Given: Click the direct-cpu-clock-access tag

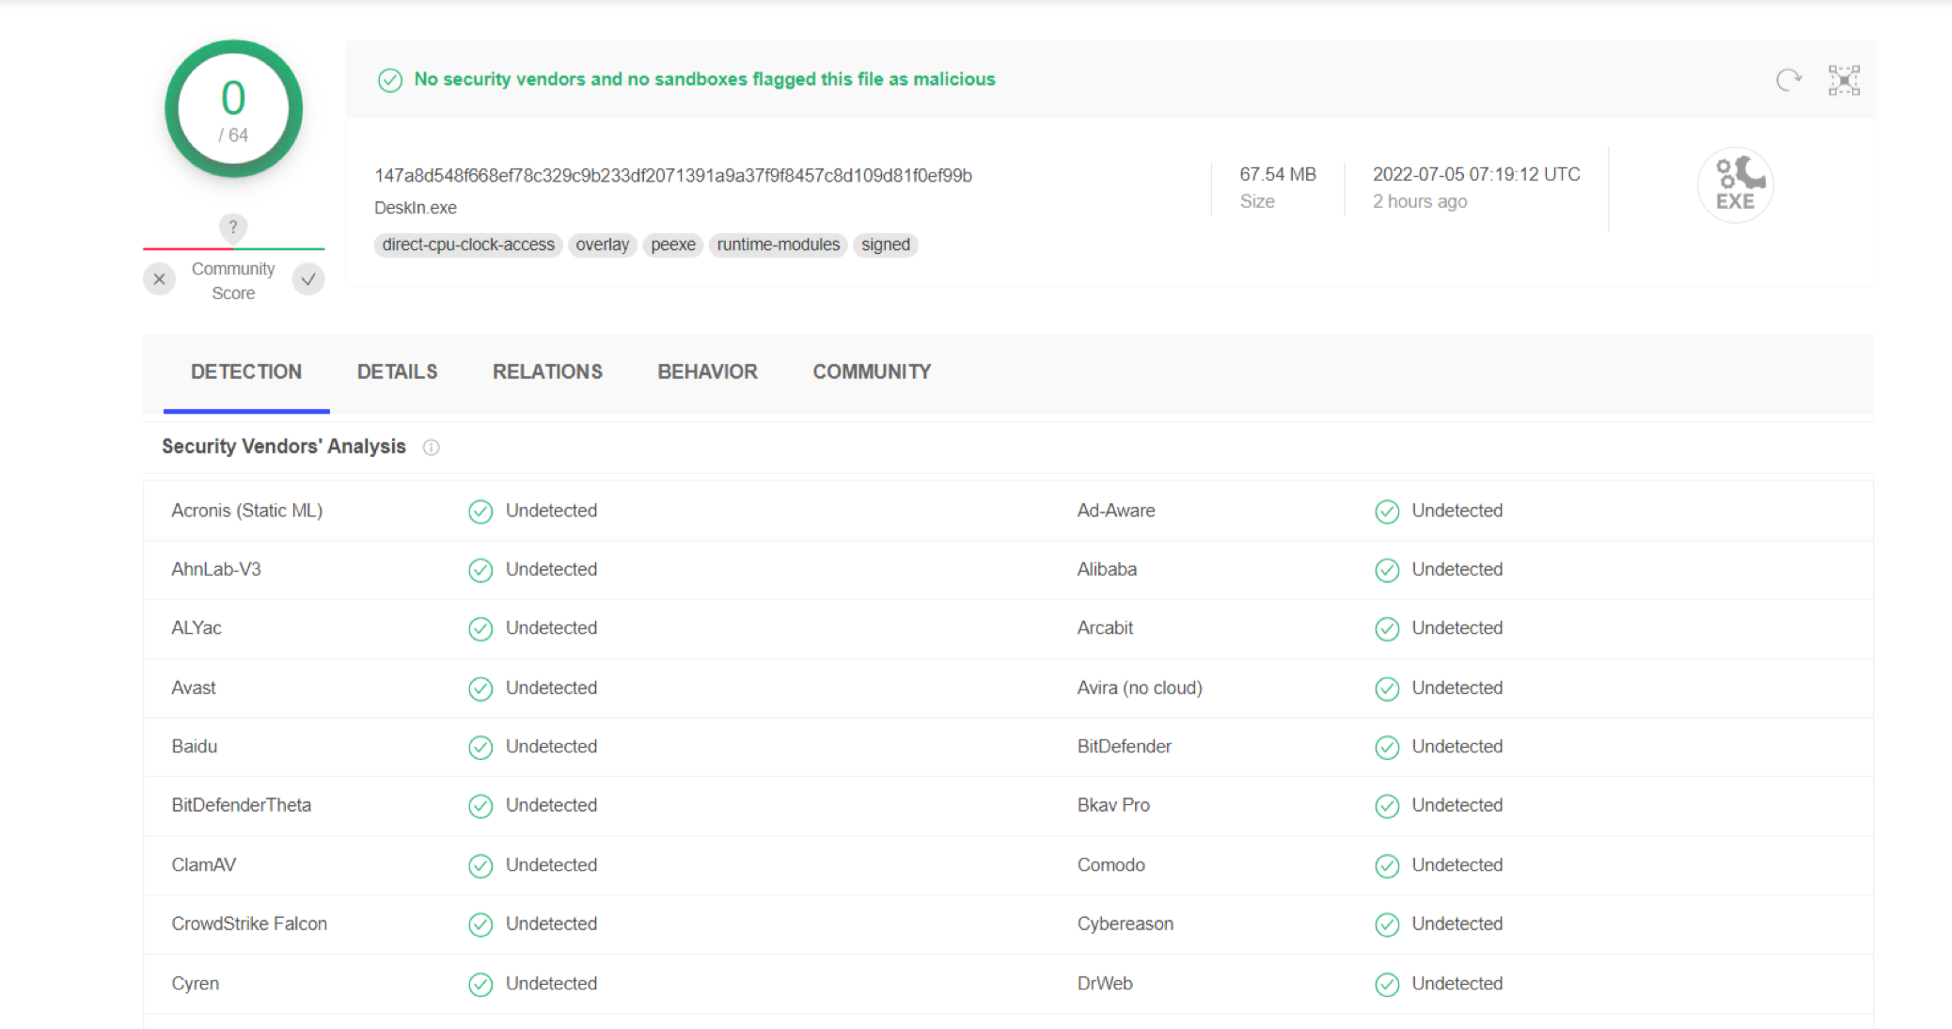Looking at the screenshot, I should coord(468,245).
